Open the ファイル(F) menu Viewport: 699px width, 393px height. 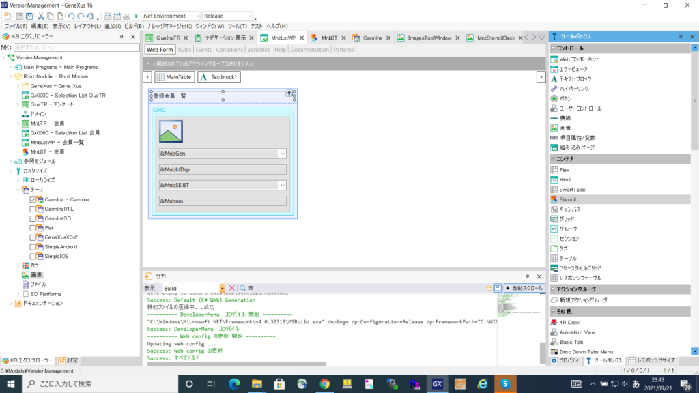(x=16, y=27)
